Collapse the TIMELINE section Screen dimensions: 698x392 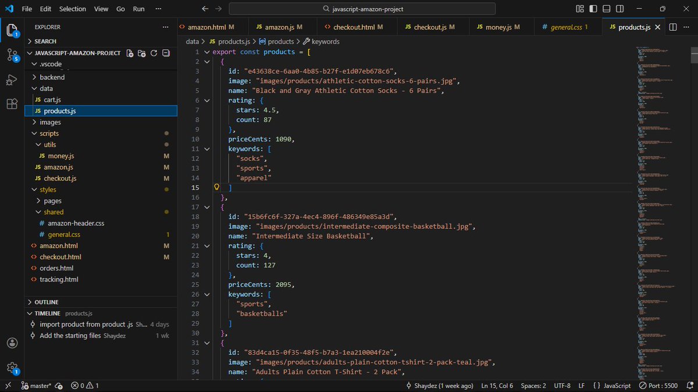(101, 313)
